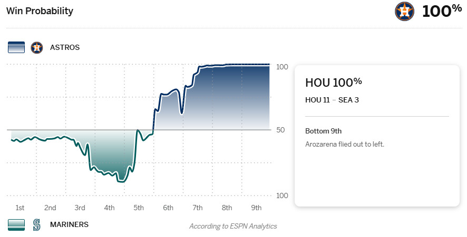The image size is (467, 237).
Task: Click the Astros logo in the chart legend
Action: point(36,47)
